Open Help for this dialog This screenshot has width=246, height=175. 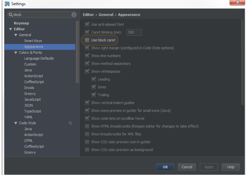tap(231, 167)
